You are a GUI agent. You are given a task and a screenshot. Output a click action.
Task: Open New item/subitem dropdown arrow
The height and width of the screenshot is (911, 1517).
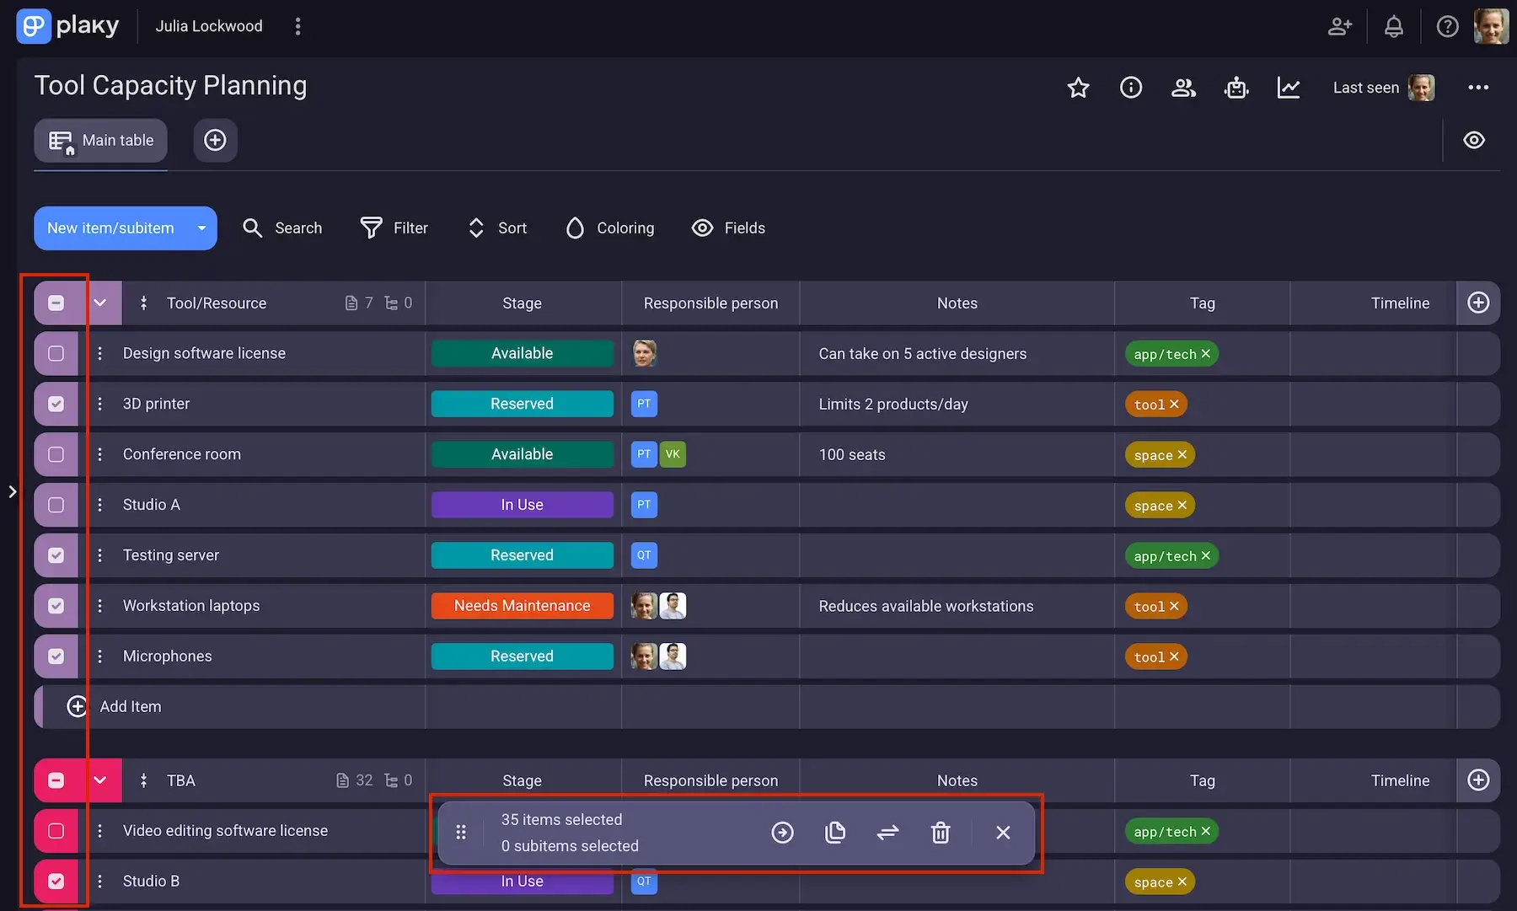point(201,228)
